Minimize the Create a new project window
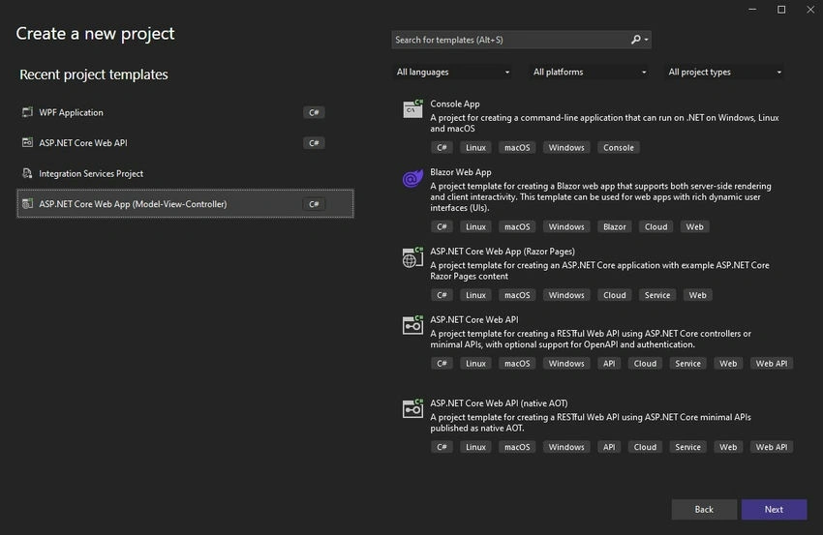Viewport: 823px width, 535px height. click(752, 10)
